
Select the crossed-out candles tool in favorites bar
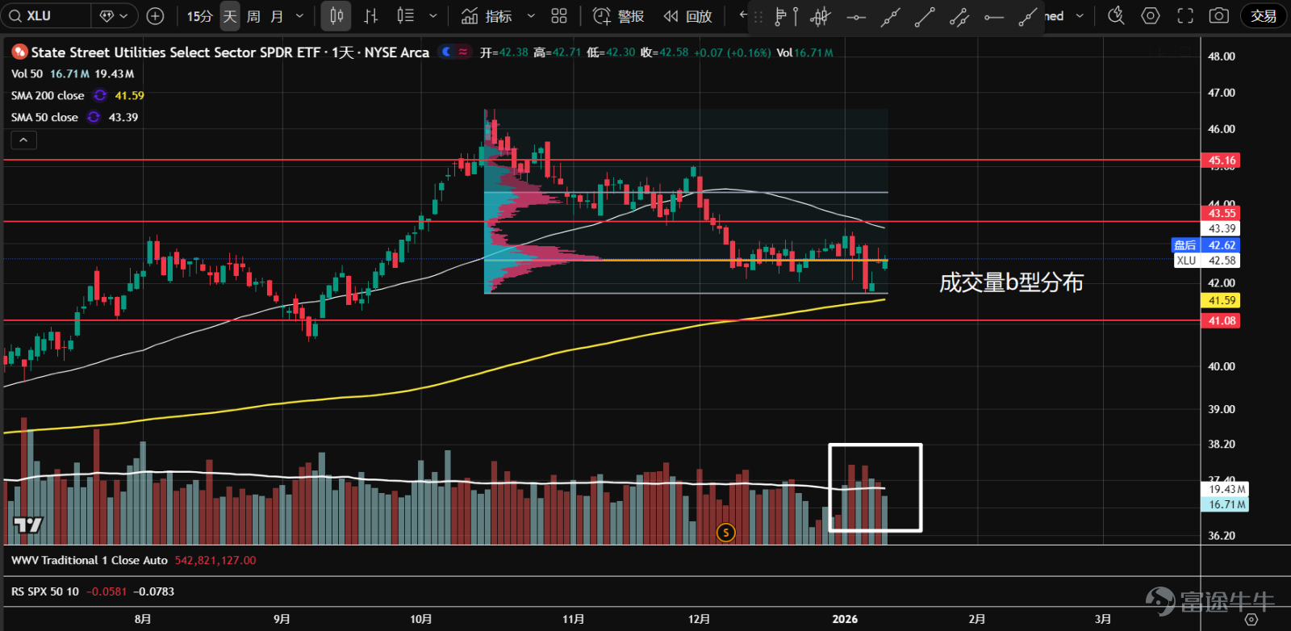[821, 16]
